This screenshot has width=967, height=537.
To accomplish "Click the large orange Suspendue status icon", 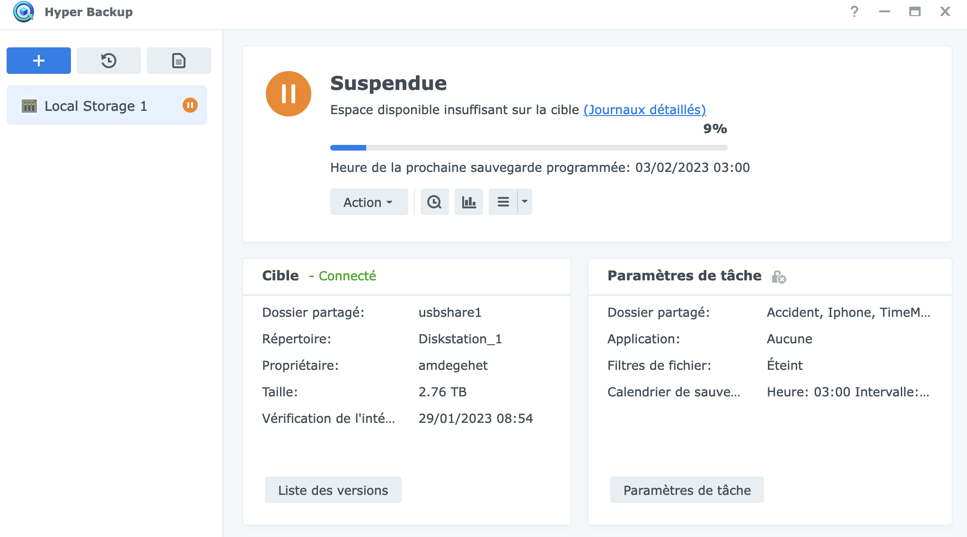I will tap(289, 94).
